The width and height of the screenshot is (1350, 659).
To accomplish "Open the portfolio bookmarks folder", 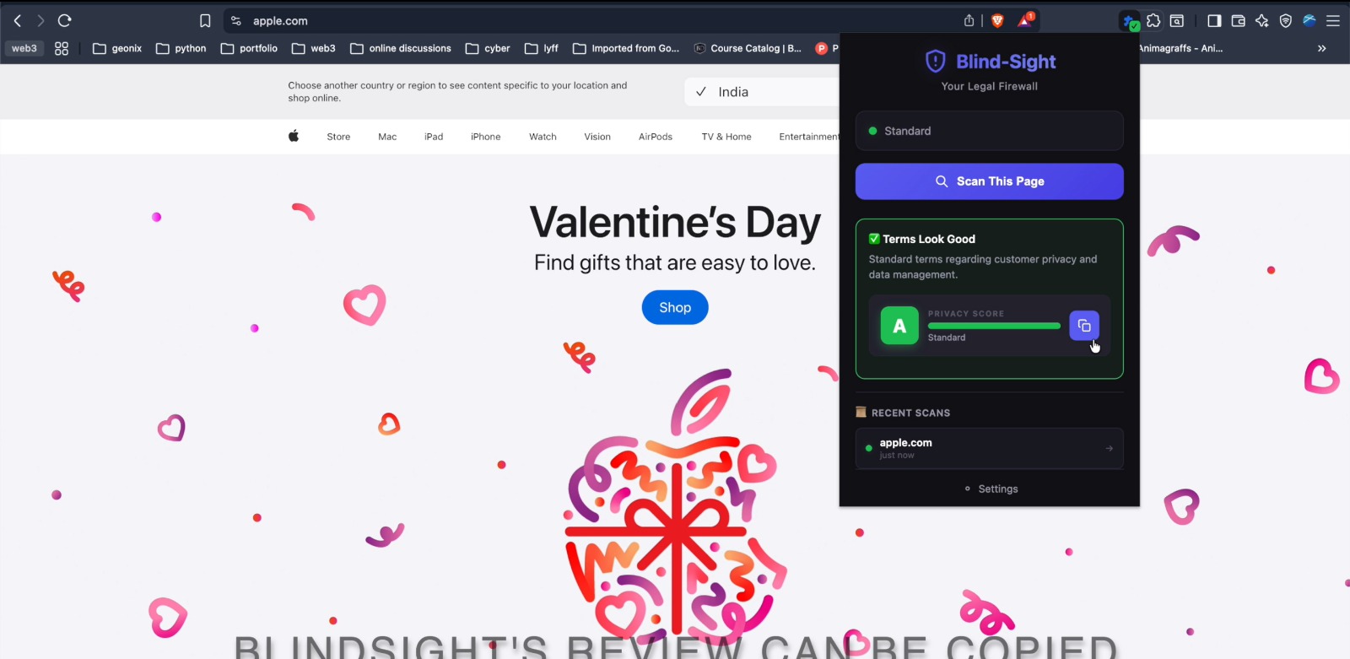I will click(249, 49).
